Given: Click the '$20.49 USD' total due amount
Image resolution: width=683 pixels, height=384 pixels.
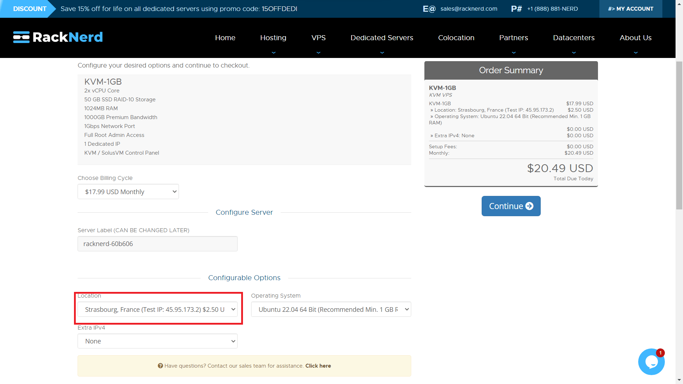Looking at the screenshot, I should click(x=560, y=168).
